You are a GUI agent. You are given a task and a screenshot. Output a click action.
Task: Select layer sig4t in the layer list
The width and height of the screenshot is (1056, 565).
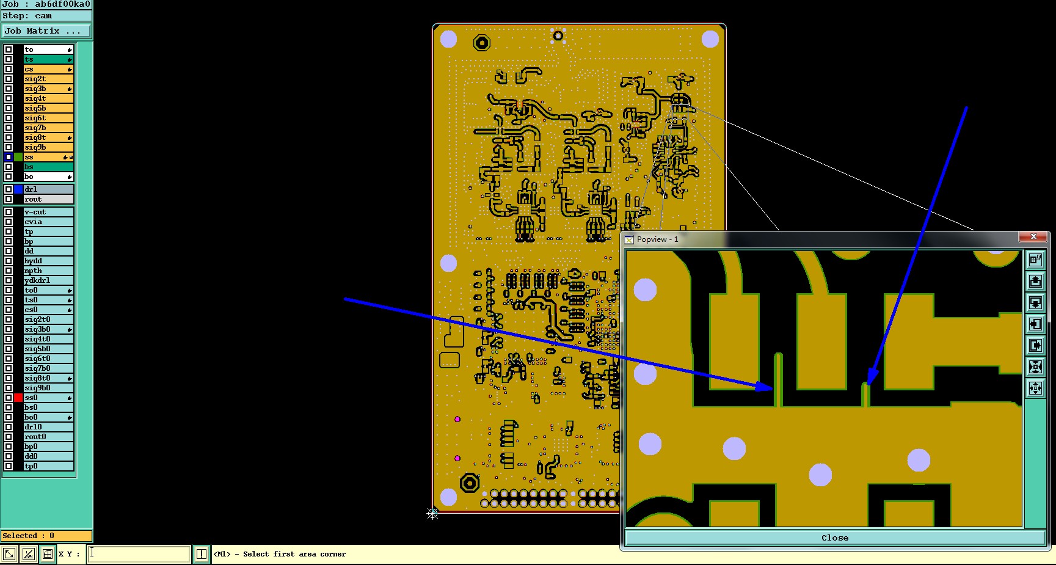48,98
